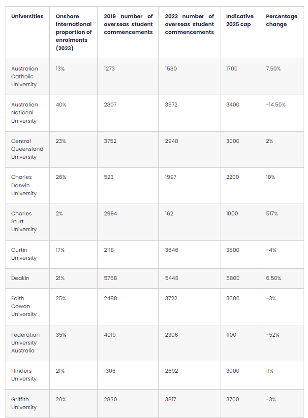This screenshot has height=418, width=308.
Task: Select the Curtin University name cell
Action: [x=24, y=254]
